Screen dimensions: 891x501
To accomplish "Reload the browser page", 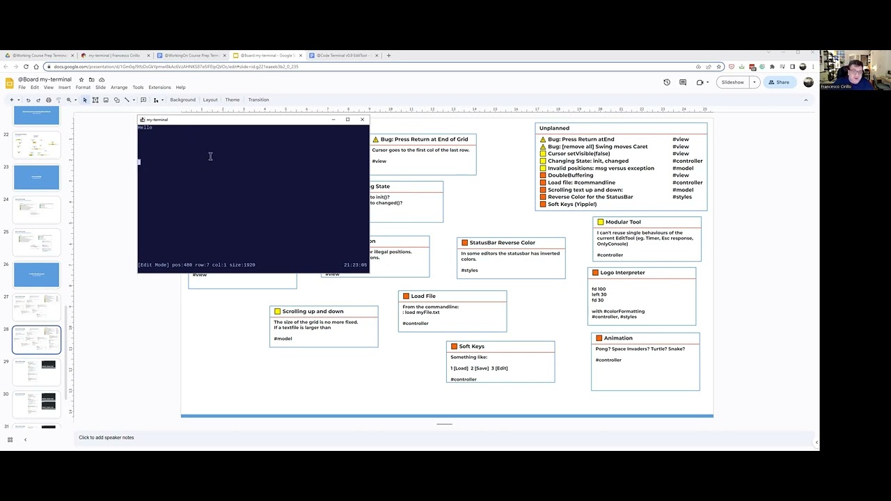I will [26, 67].
